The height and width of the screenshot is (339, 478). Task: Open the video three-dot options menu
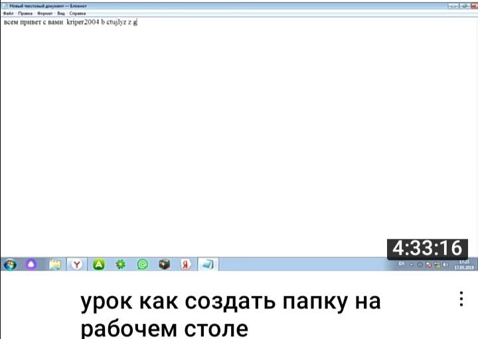pos(461,299)
